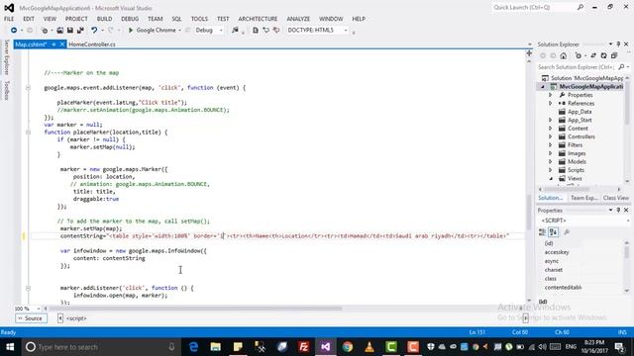The height and width of the screenshot is (356, 634).
Task: Open the DEBUG menu
Action: click(130, 19)
